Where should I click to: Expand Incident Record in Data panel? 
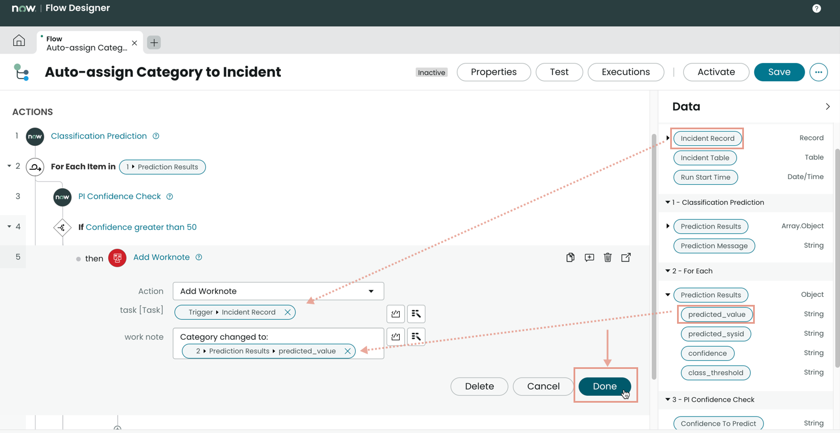pos(667,138)
